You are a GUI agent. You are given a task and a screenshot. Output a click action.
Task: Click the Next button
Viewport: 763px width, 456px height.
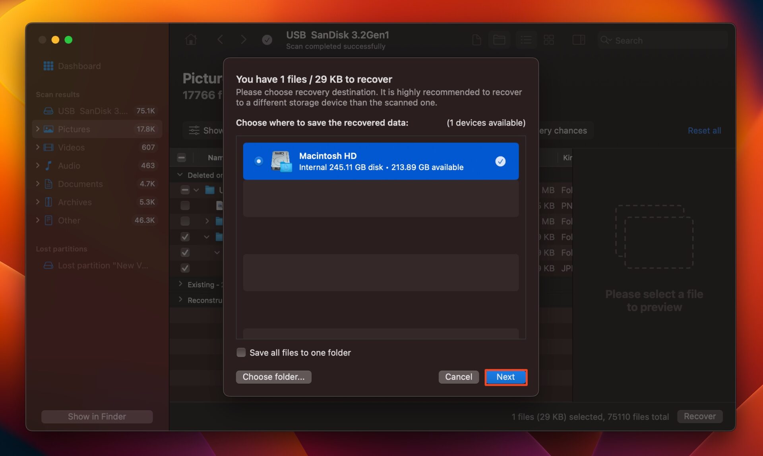click(x=505, y=377)
